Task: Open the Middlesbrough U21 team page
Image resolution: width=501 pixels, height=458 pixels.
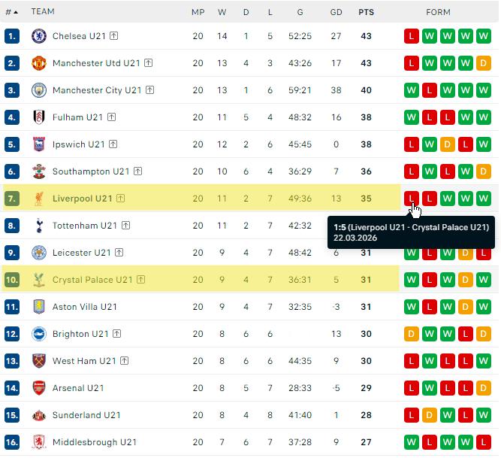Action: click(x=95, y=442)
